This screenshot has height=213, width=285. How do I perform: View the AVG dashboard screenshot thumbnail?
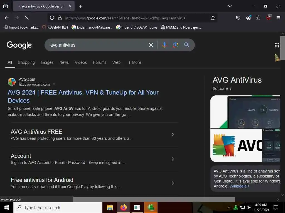[x=245, y=112]
